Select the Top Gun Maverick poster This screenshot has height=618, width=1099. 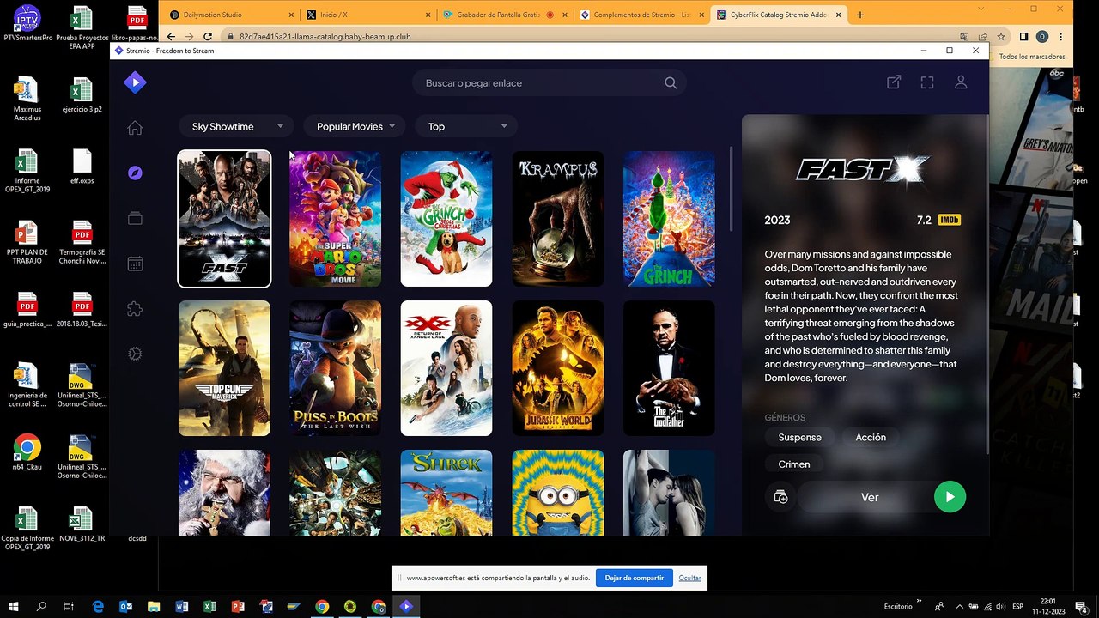224,368
